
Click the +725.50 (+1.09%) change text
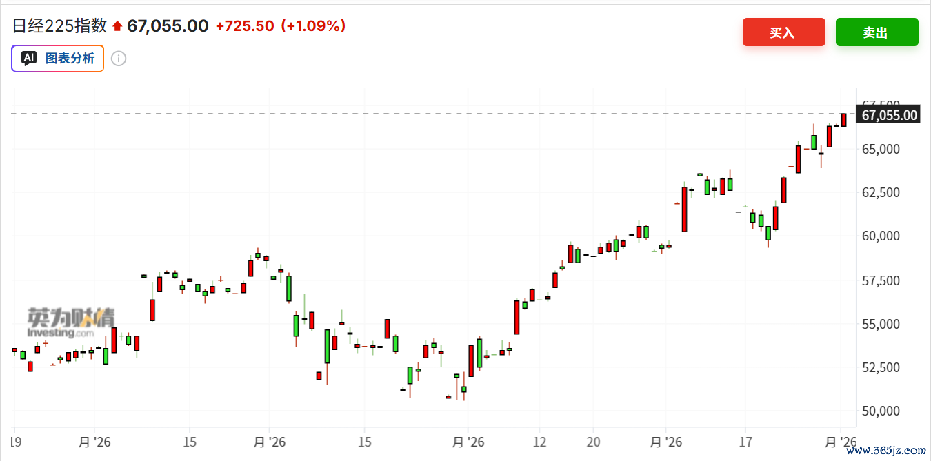pos(280,26)
